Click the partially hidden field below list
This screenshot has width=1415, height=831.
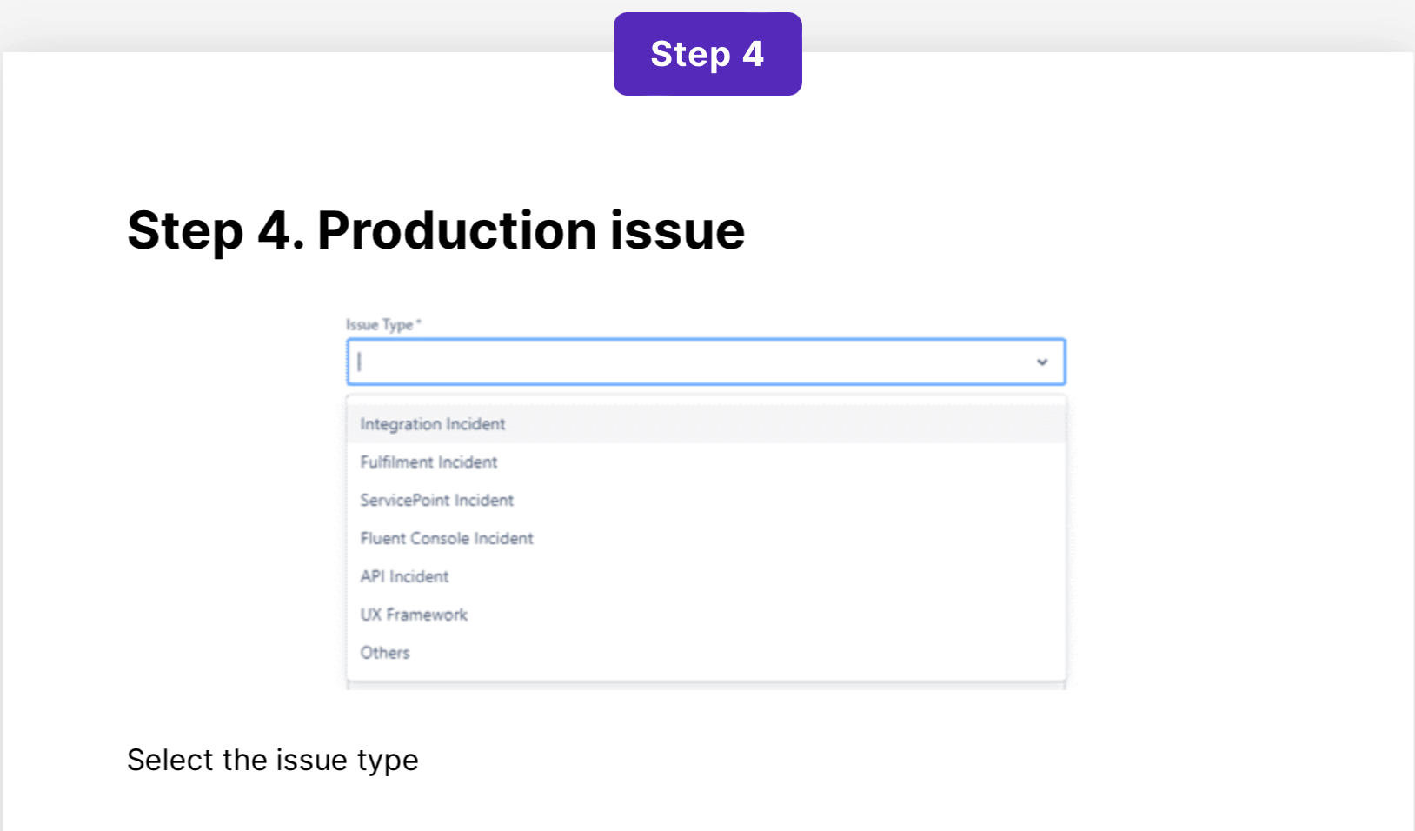pyautogui.click(x=706, y=686)
